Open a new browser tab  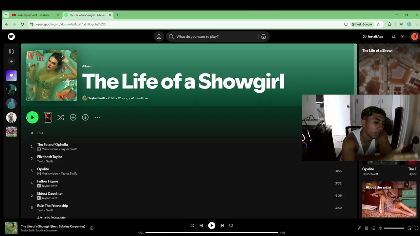tap(117, 15)
